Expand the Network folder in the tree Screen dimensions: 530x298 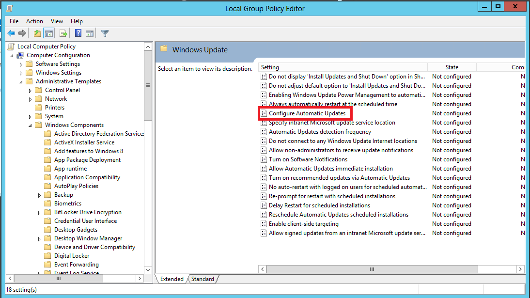pyautogui.click(x=30, y=99)
